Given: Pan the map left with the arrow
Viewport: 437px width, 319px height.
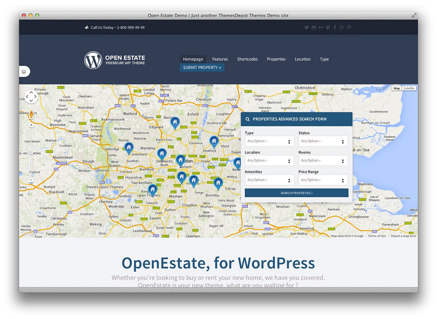Looking at the screenshot, I should [x=27, y=97].
